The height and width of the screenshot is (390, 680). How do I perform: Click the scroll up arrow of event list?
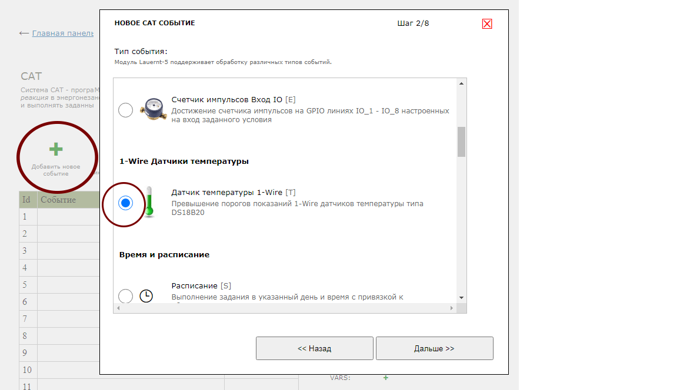[x=461, y=83]
